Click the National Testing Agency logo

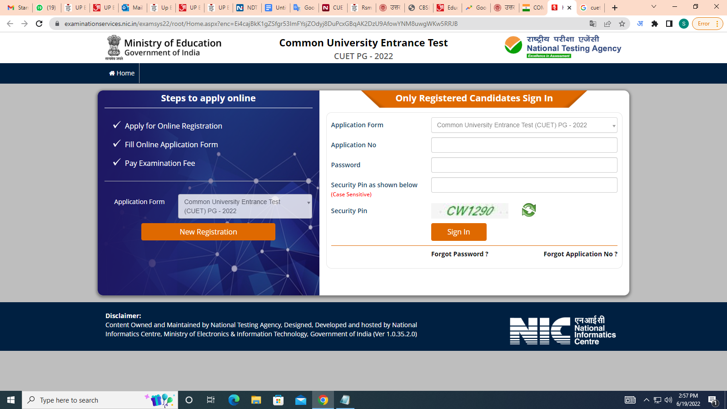tap(563, 47)
